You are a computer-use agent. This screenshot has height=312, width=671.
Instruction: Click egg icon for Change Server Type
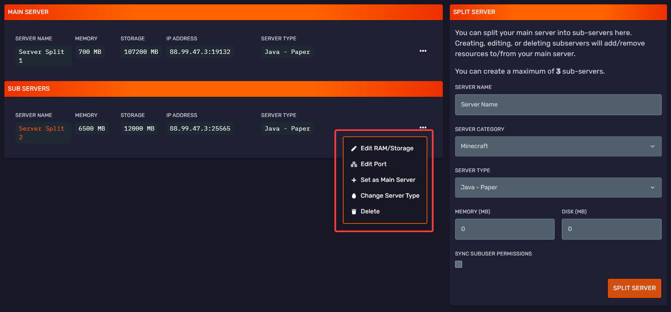click(354, 196)
